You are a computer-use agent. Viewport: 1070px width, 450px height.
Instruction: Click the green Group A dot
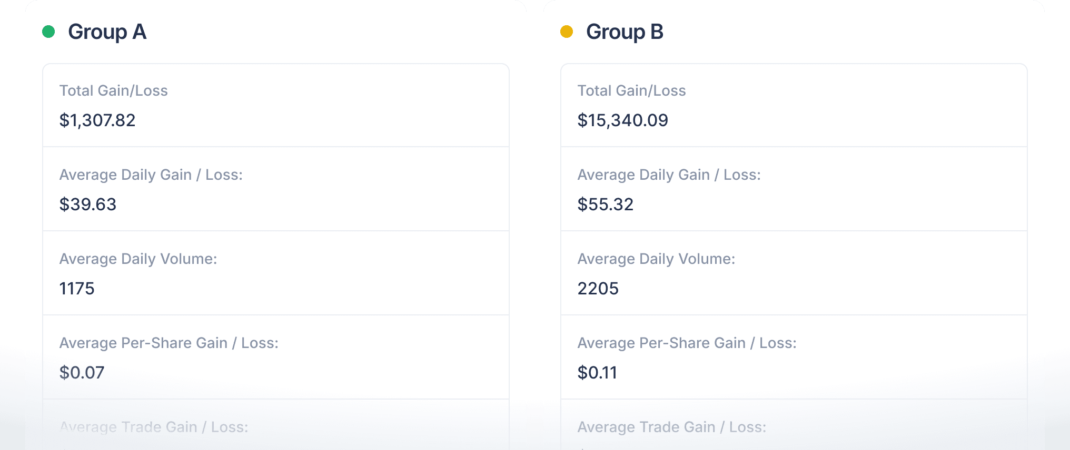coord(48,32)
